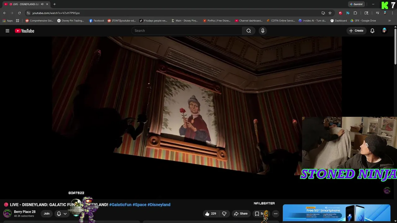The image size is (397, 223).
Task: Start voice search with the microphone icon
Action: [263, 31]
